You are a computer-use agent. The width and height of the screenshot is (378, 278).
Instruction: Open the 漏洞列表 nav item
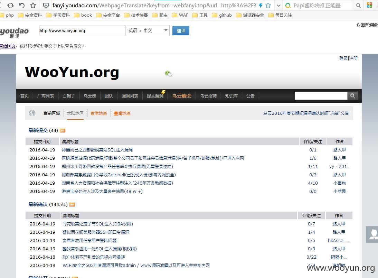[x=130, y=96]
